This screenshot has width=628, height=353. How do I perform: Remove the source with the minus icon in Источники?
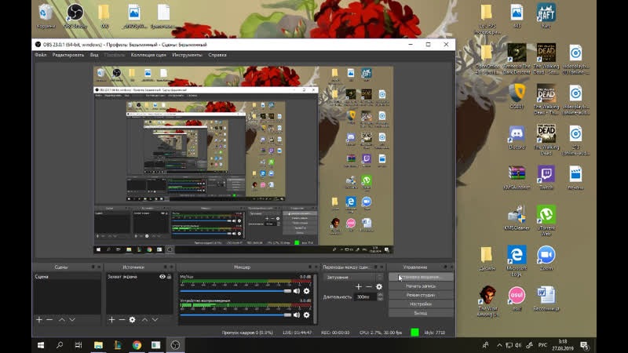122,320
